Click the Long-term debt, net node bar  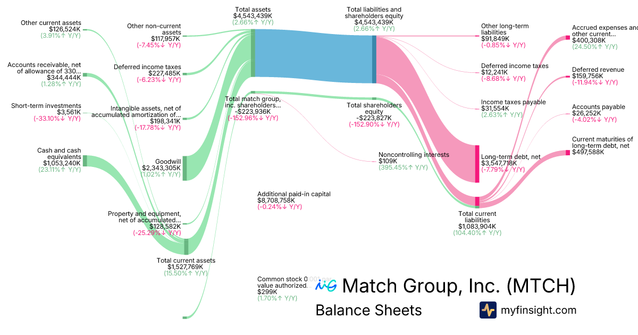click(477, 164)
